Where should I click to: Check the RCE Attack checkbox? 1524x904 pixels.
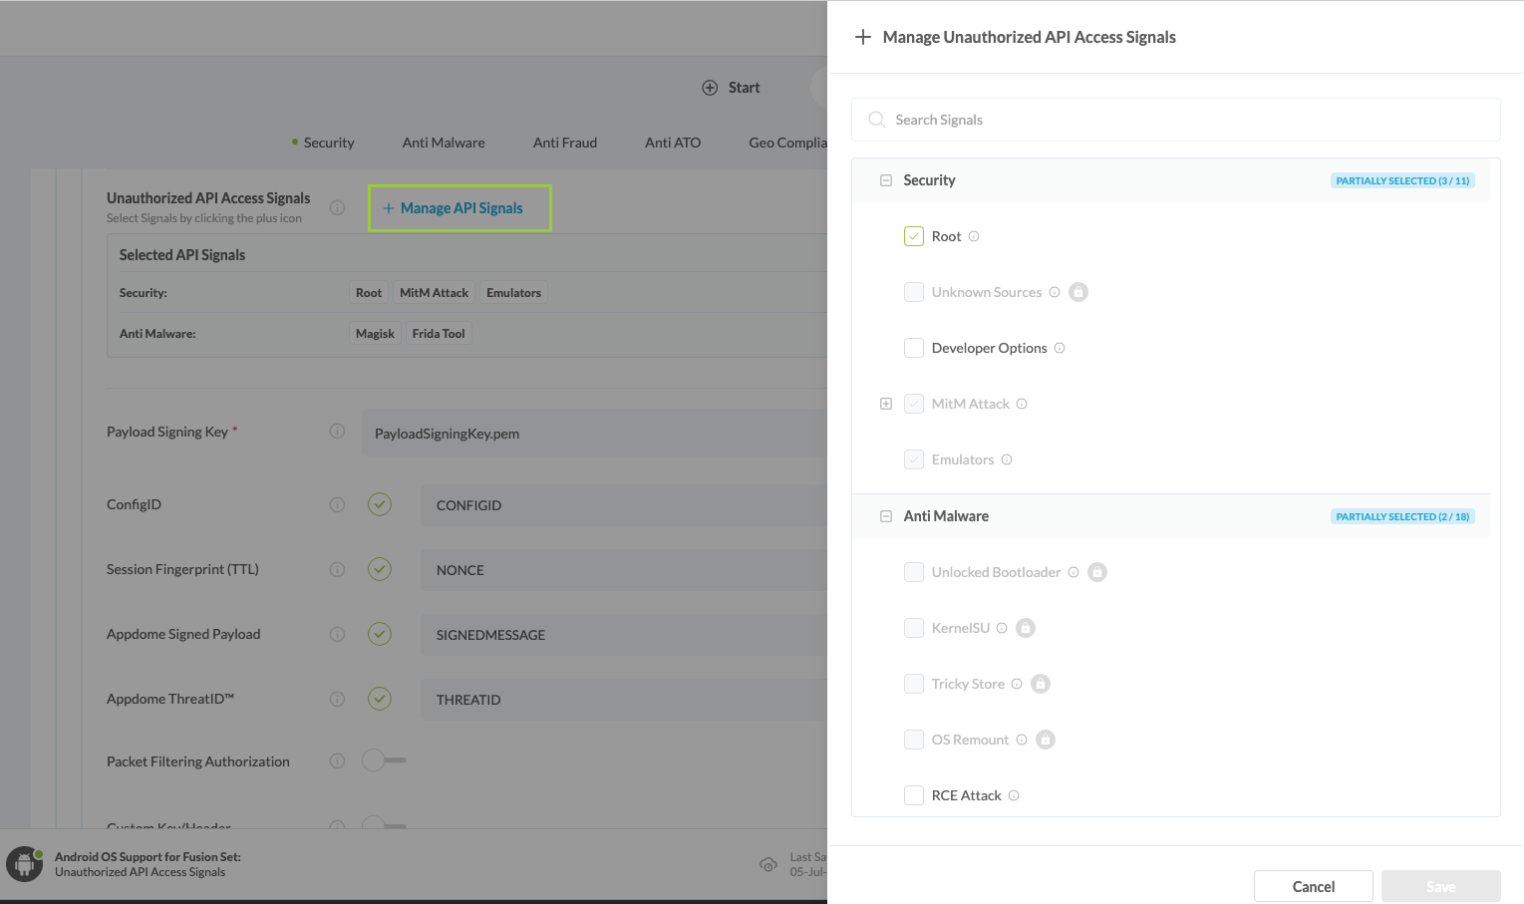coord(914,795)
